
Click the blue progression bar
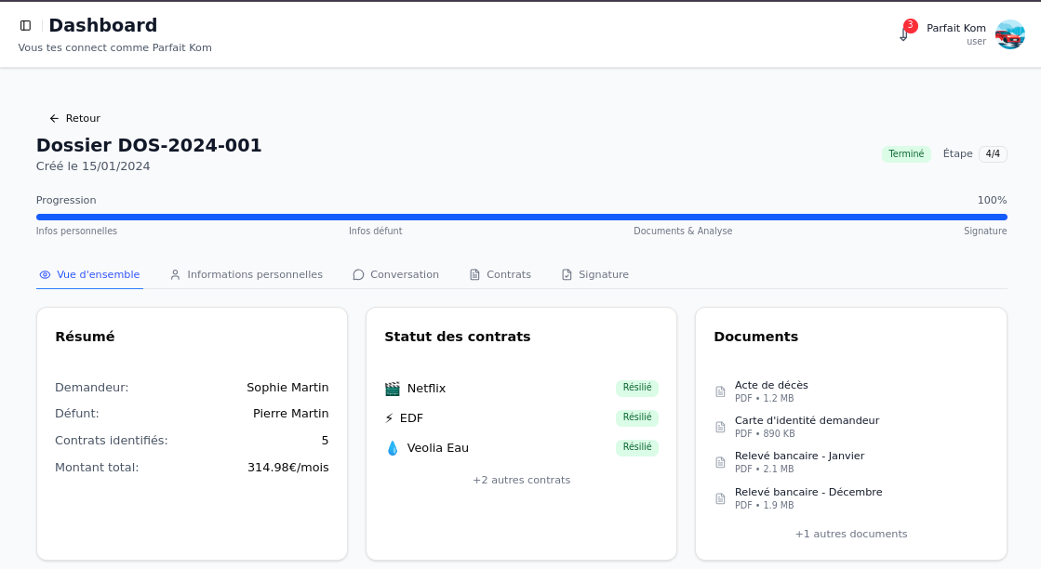point(521,217)
